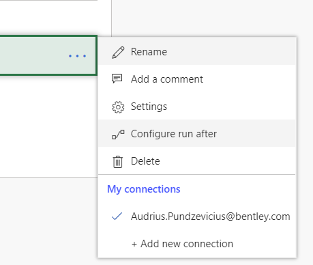Select the Rename menu entry
This screenshot has height=265, width=313.
[x=197, y=52]
